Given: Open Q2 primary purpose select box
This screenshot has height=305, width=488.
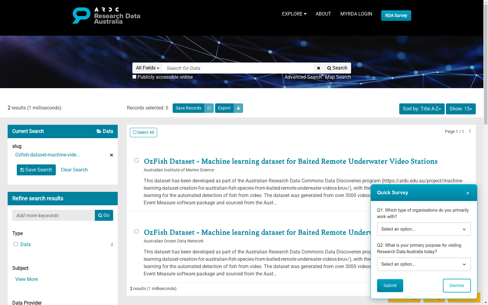Looking at the screenshot, I should coord(424,264).
